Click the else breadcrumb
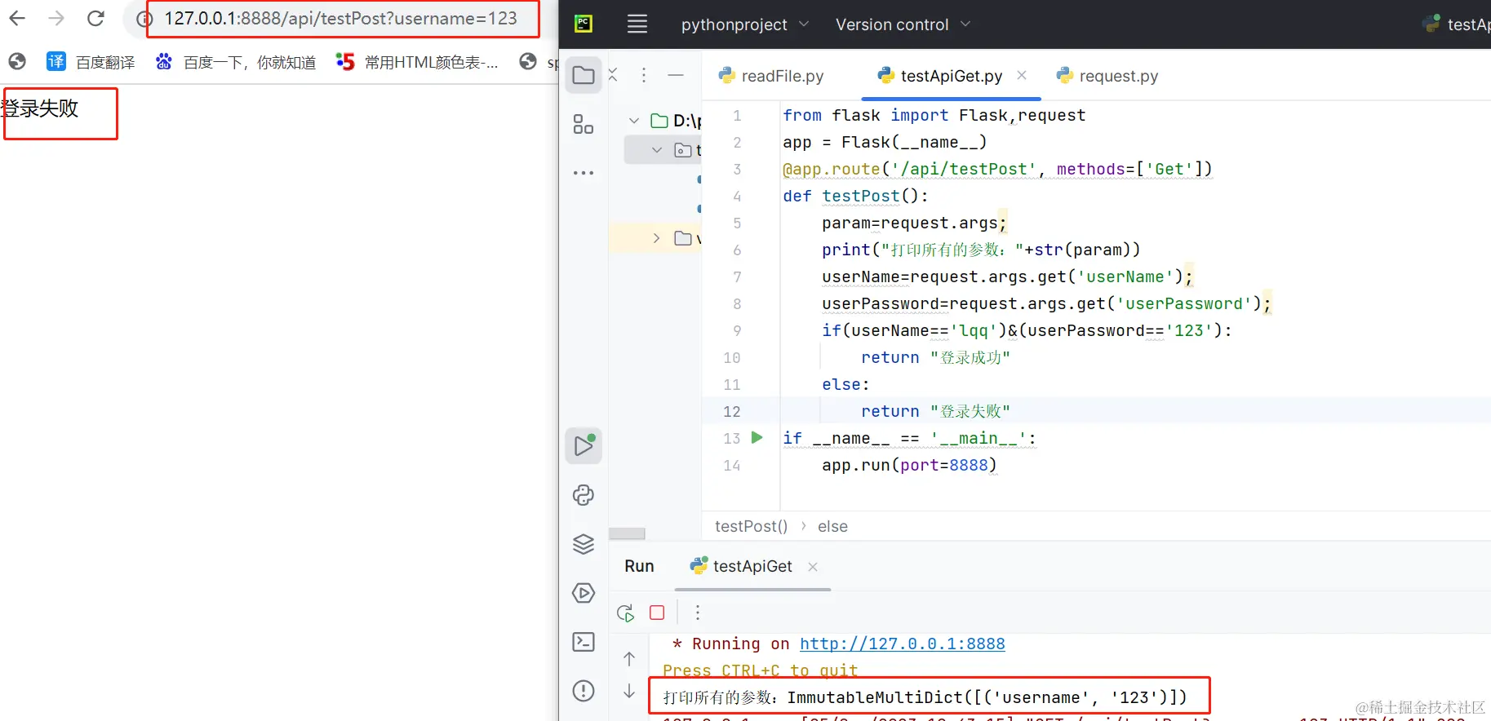Image resolution: width=1491 pixels, height=721 pixels. (x=832, y=526)
